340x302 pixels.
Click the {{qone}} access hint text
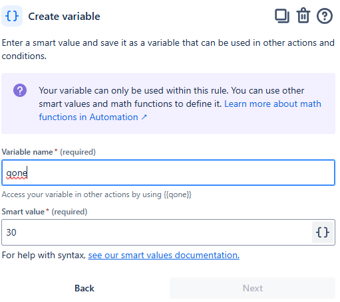178,194
